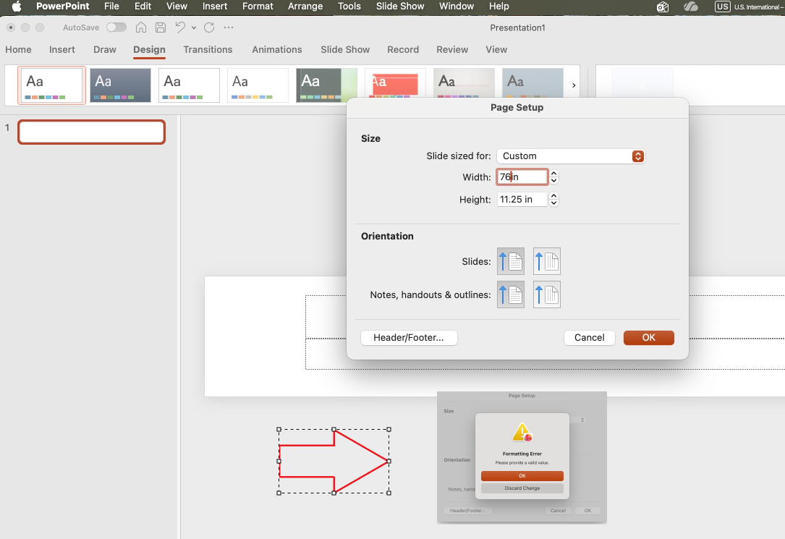The width and height of the screenshot is (785, 539).
Task: Open the Apple menu
Action: coord(17,7)
